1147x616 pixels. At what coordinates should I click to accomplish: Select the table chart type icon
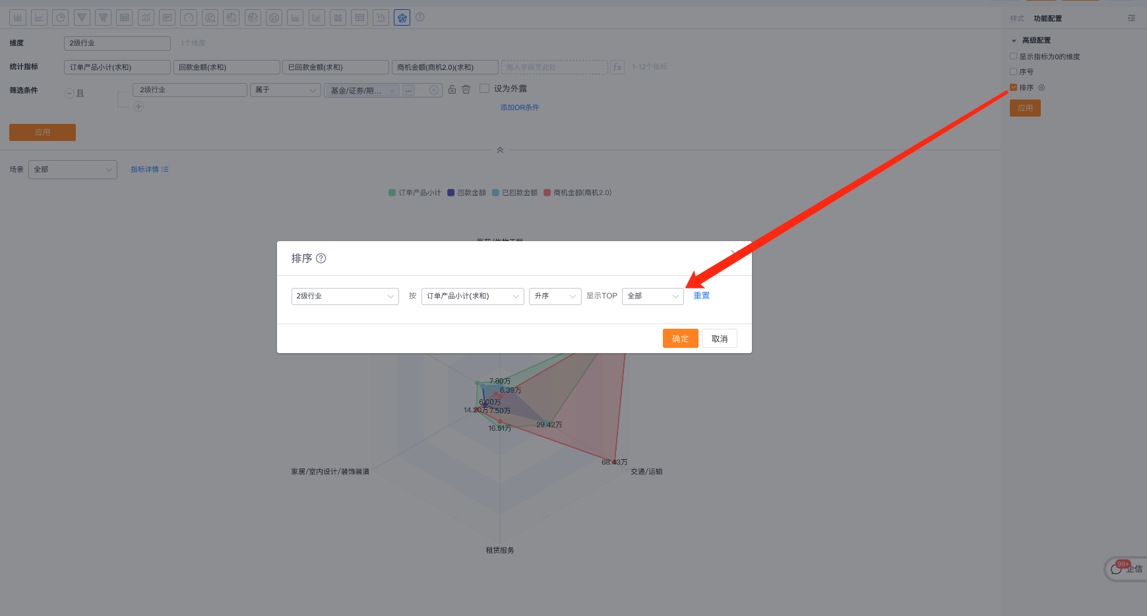(125, 18)
